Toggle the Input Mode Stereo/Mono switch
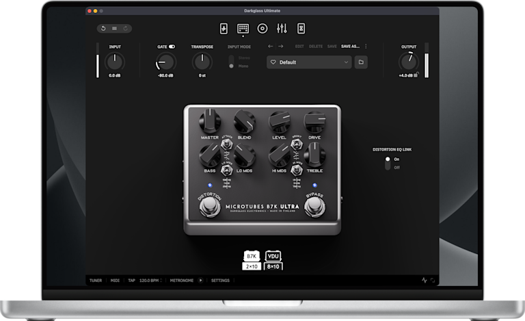Viewport: 525px width, 321px height. pos(231,62)
